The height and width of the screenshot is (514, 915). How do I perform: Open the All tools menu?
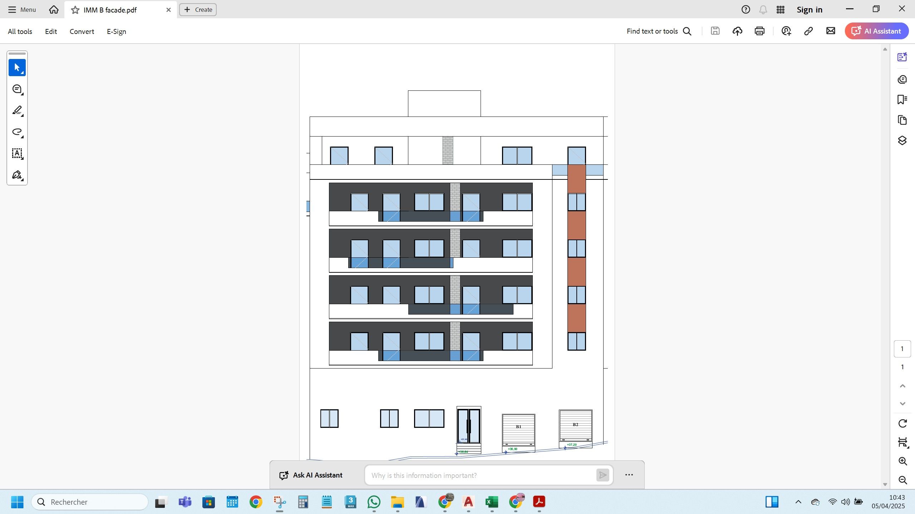click(x=20, y=31)
